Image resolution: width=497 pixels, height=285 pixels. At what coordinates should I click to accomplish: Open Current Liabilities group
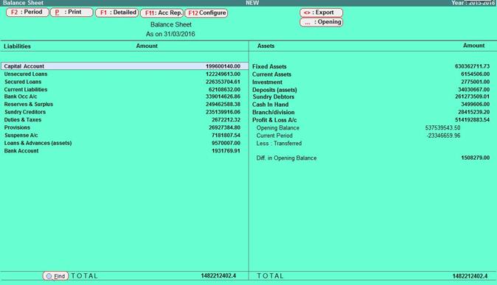125,90
